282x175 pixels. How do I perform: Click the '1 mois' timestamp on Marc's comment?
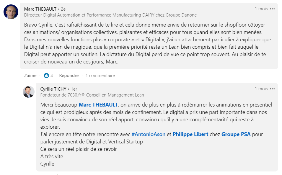[261, 9]
